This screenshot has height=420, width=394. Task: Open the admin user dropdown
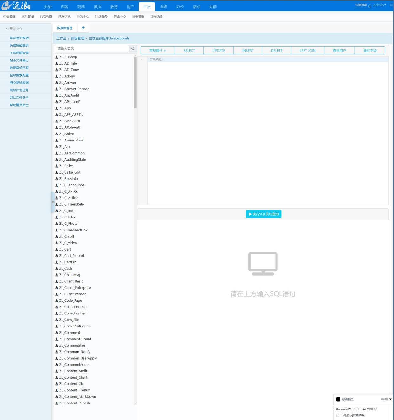click(380, 5)
